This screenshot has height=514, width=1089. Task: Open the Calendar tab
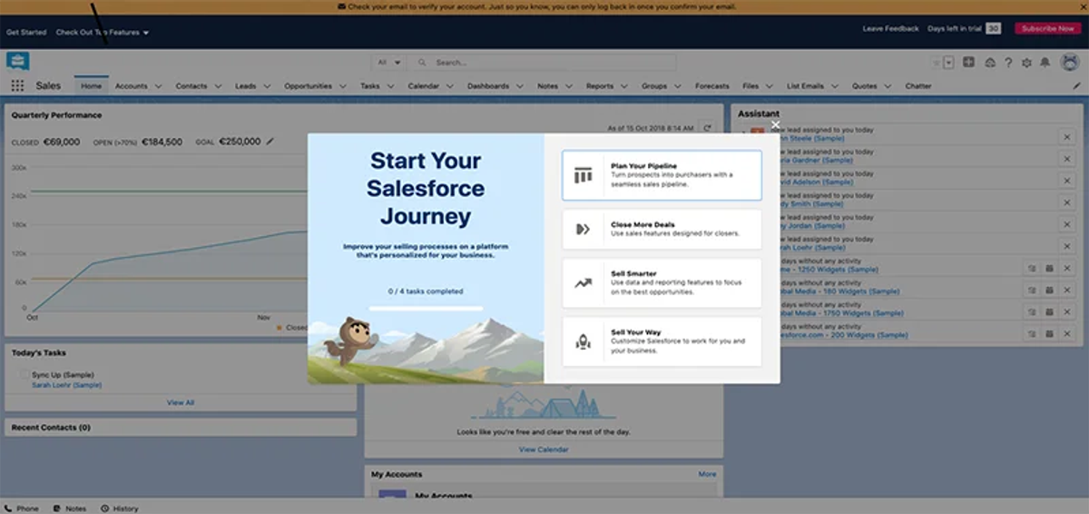[x=423, y=86]
